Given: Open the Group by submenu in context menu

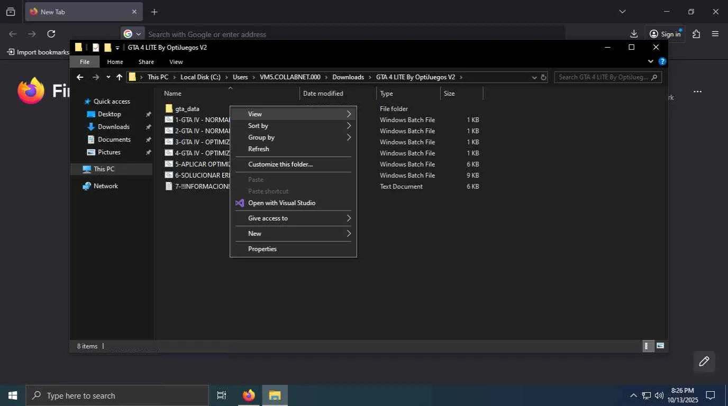Looking at the screenshot, I should [293, 137].
